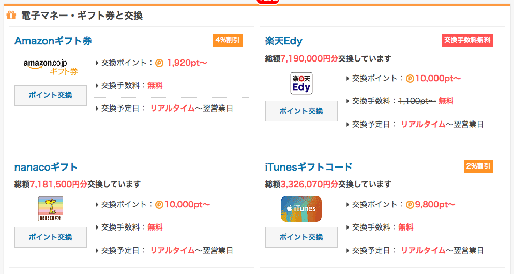Click the amazon.co.jp gift card logo
The width and height of the screenshot is (514, 274).
click(51, 67)
